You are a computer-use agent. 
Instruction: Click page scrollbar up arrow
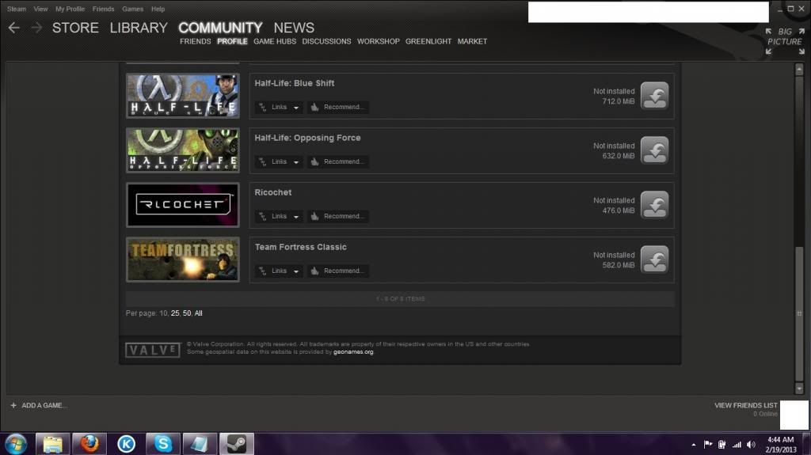[799, 69]
